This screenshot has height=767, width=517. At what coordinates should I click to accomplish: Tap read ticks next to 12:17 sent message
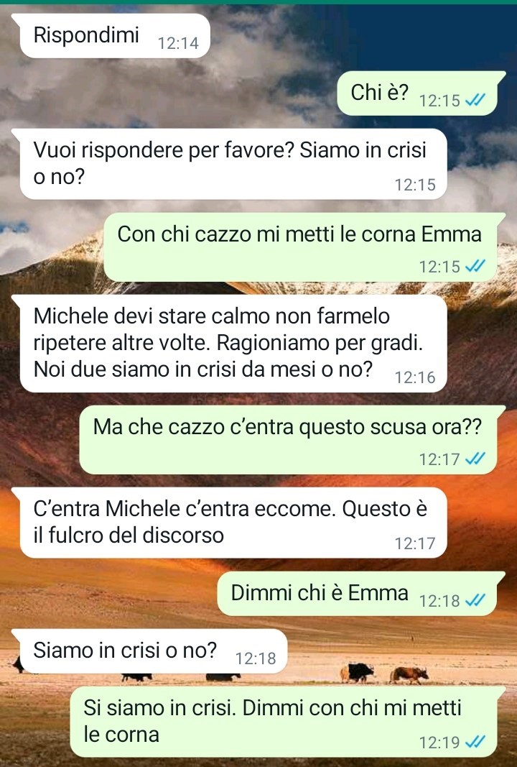(x=475, y=459)
